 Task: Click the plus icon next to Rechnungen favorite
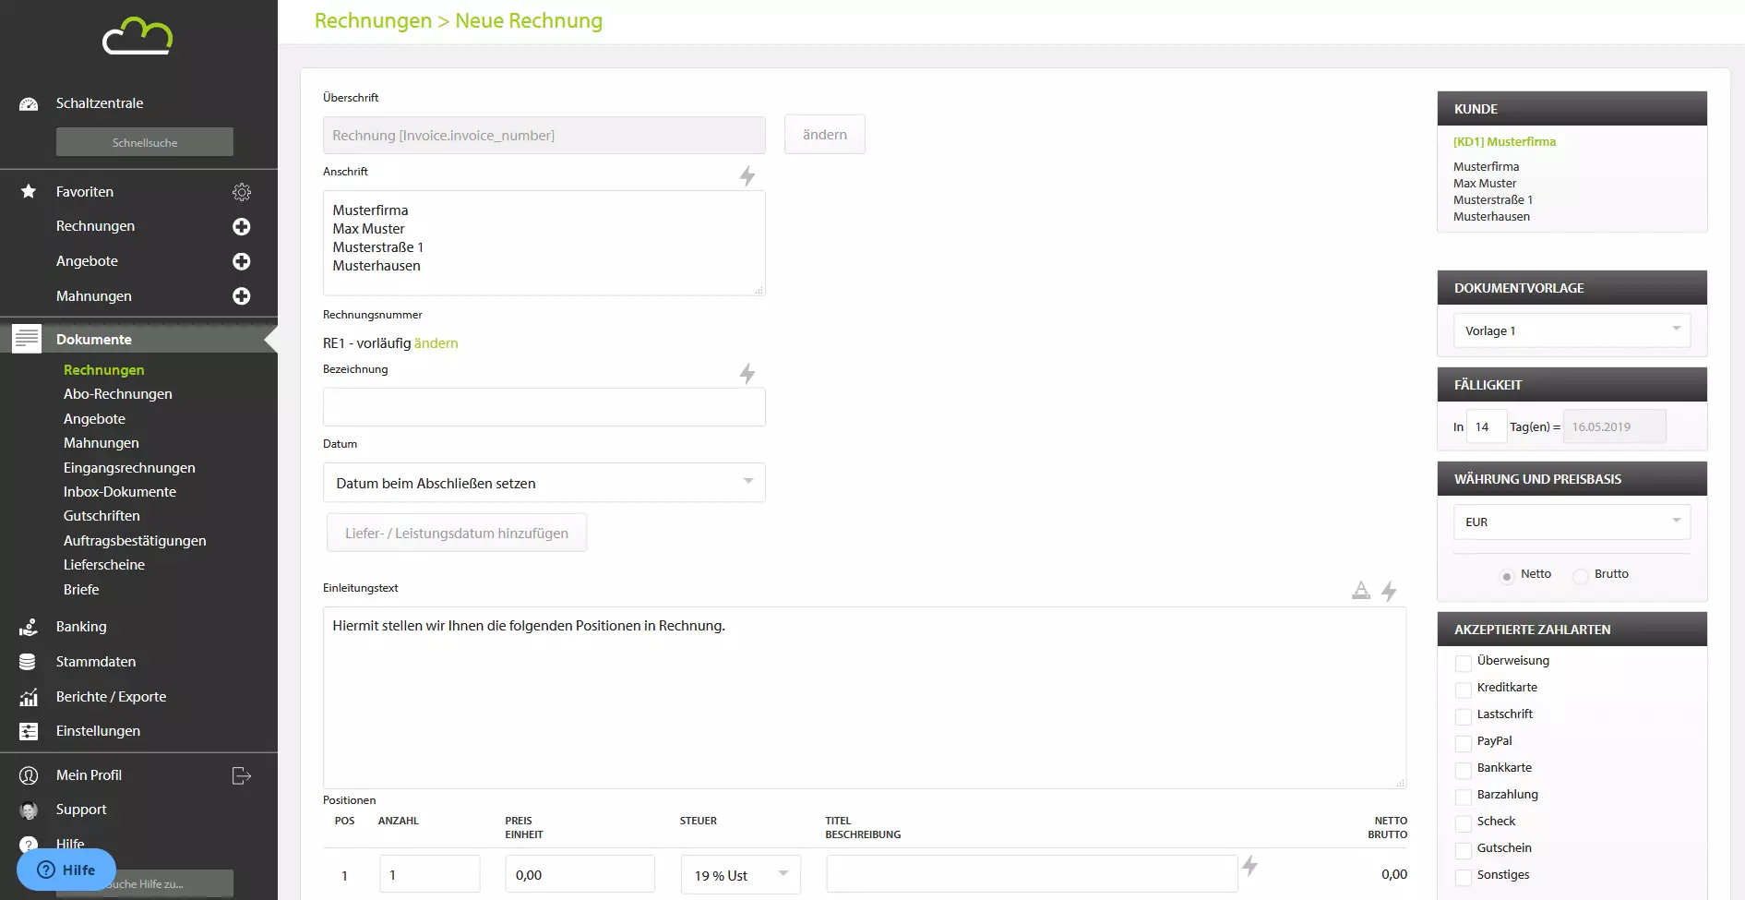point(241,227)
